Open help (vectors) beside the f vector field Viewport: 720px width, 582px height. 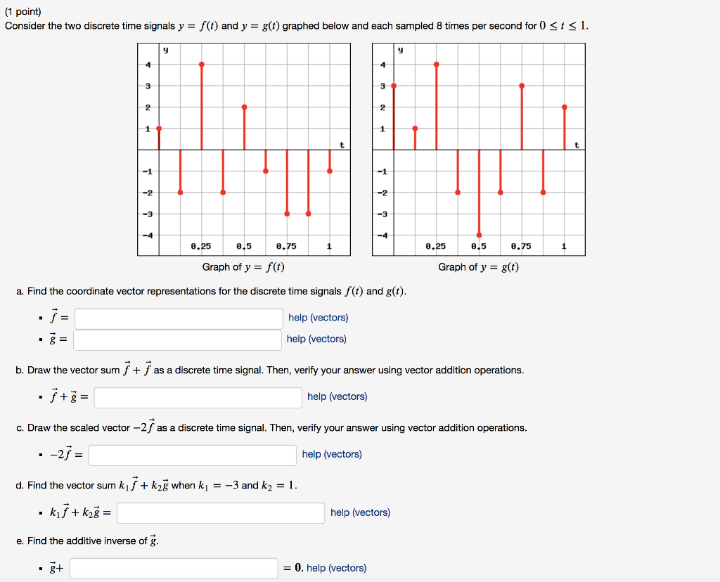pos(318,317)
